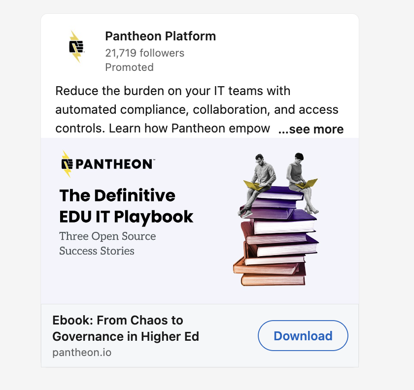Click the Promoted label
The width and height of the screenshot is (414, 390).
[129, 67]
